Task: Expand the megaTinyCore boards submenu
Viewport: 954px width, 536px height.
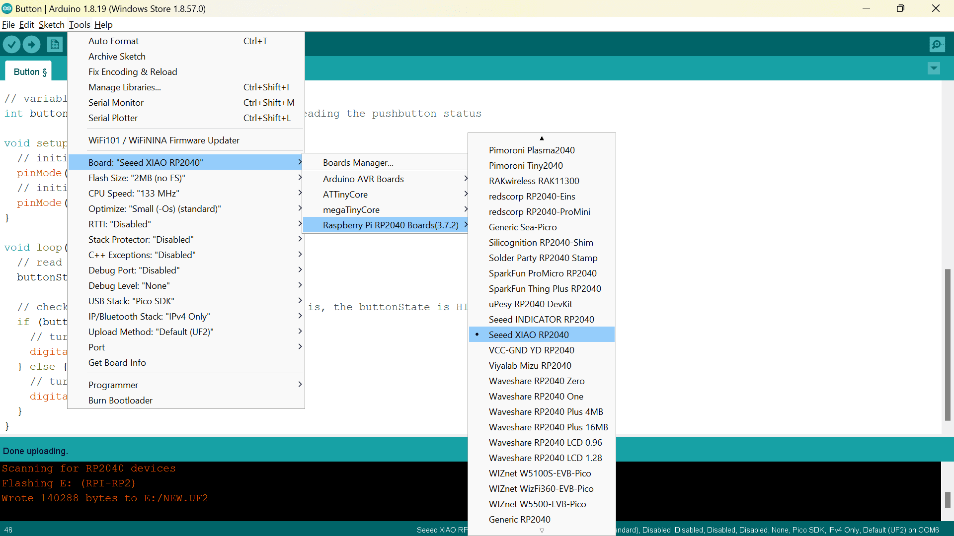Action: [x=386, y=209]
